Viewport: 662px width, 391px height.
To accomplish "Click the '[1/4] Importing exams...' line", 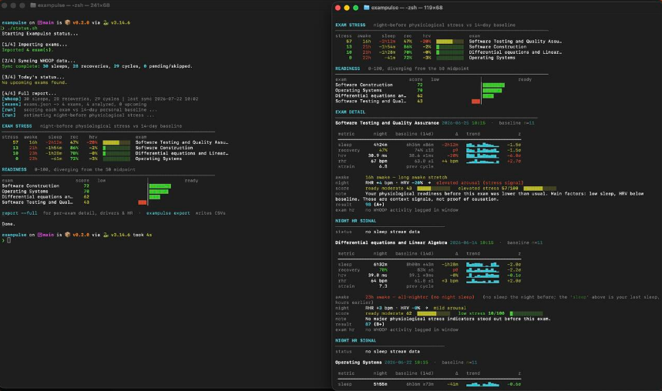I will click(x=34, y=45).
